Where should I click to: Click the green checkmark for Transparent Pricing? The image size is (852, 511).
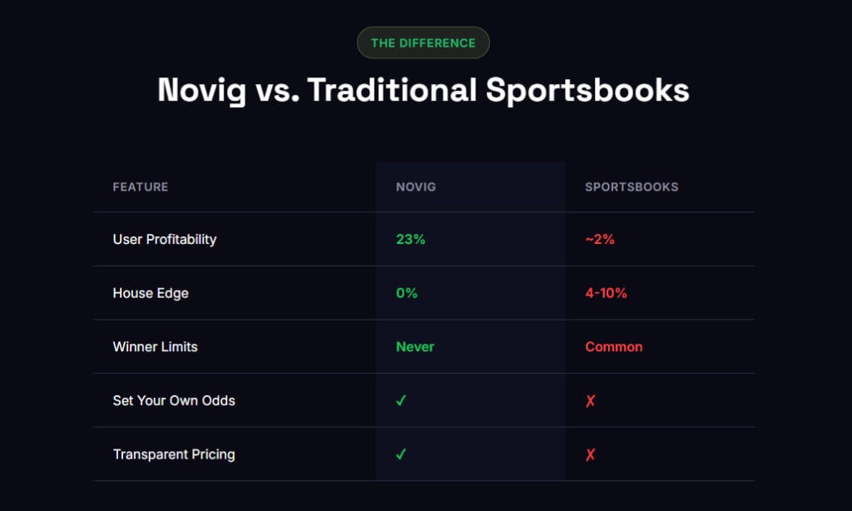tap(401, 454)
